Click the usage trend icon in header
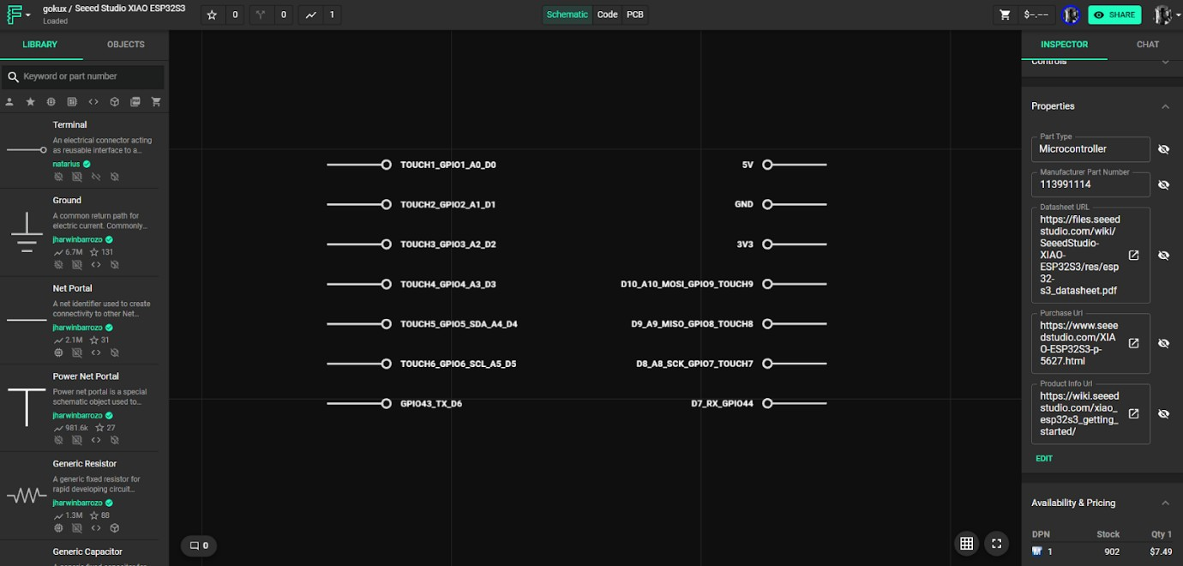Screen dimensions: 1183x566 pyautogui.click(x=310, y=15)
